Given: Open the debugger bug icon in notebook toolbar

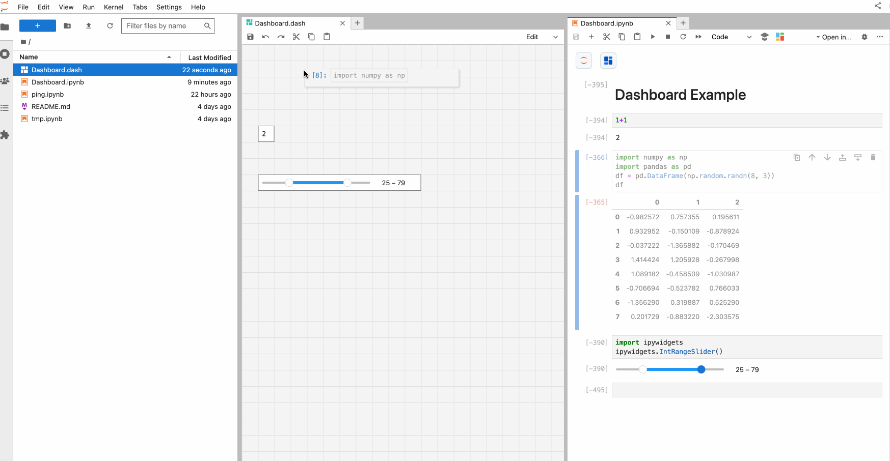Looking at the screenshot, I should (x=865, y=37).
